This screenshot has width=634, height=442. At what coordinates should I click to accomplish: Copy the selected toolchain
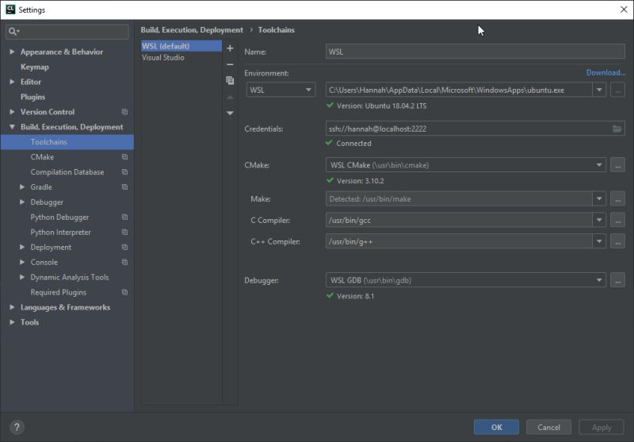point(230,81)
